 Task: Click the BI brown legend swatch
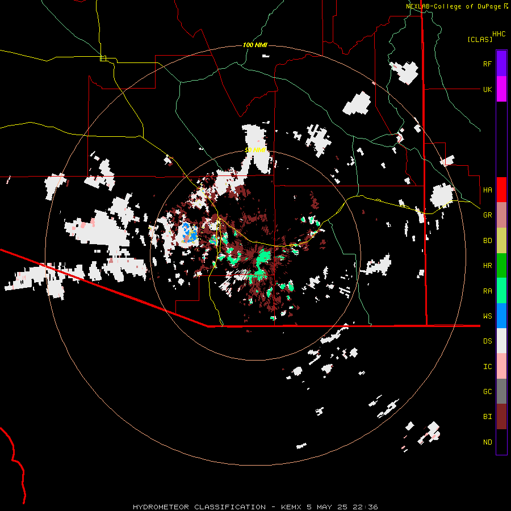501,417
